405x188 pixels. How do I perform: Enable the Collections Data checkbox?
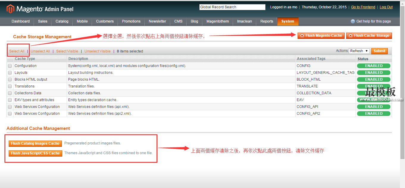[x=10, y=93]
